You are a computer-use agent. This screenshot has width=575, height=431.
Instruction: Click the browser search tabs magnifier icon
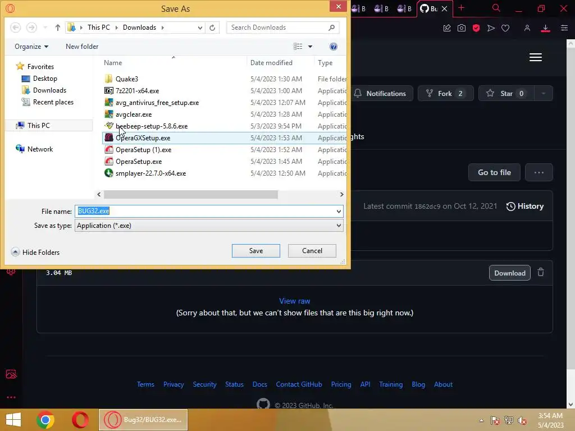pos(496,8)
